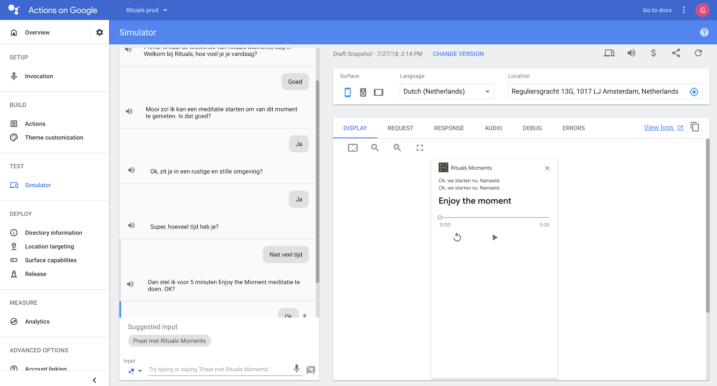Click Go to docs link
Screen dimensions: 717x386
coord(657,10)
